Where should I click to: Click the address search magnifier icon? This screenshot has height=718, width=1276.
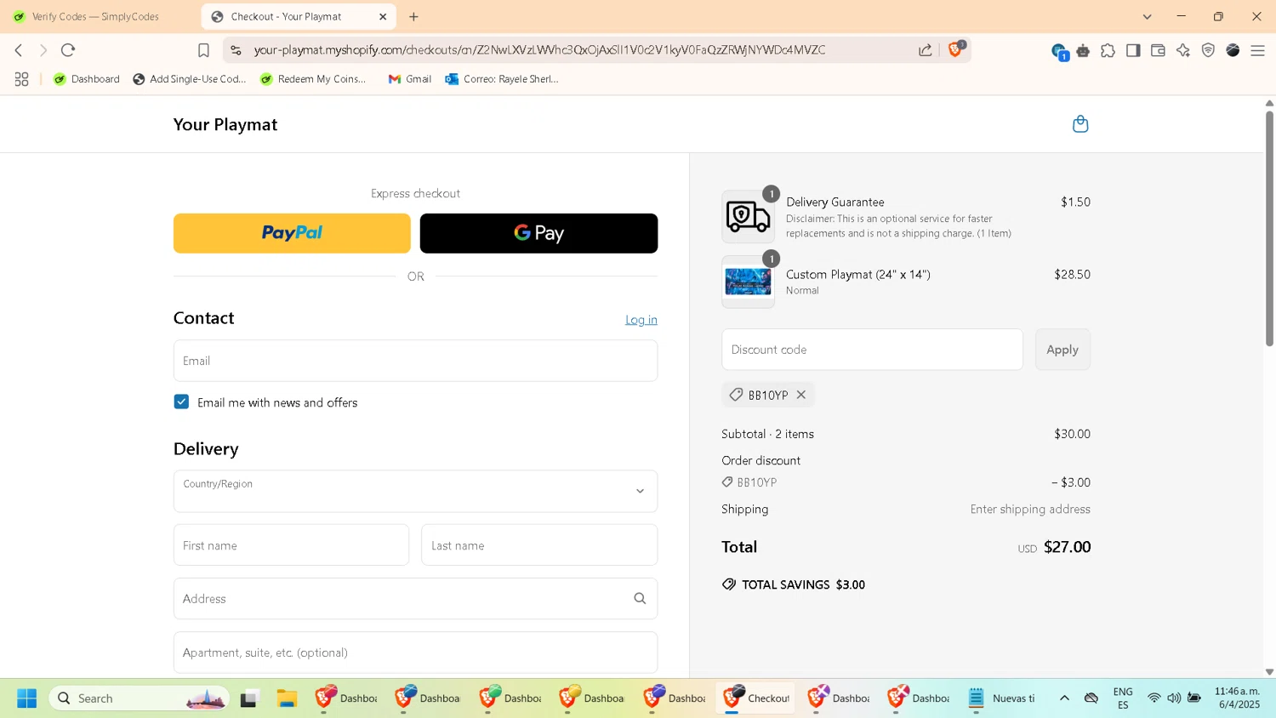tap(640, 599)
